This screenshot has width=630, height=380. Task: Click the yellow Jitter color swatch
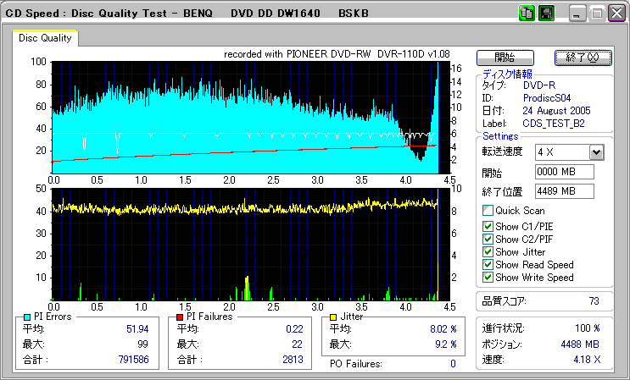coord(335,317)
